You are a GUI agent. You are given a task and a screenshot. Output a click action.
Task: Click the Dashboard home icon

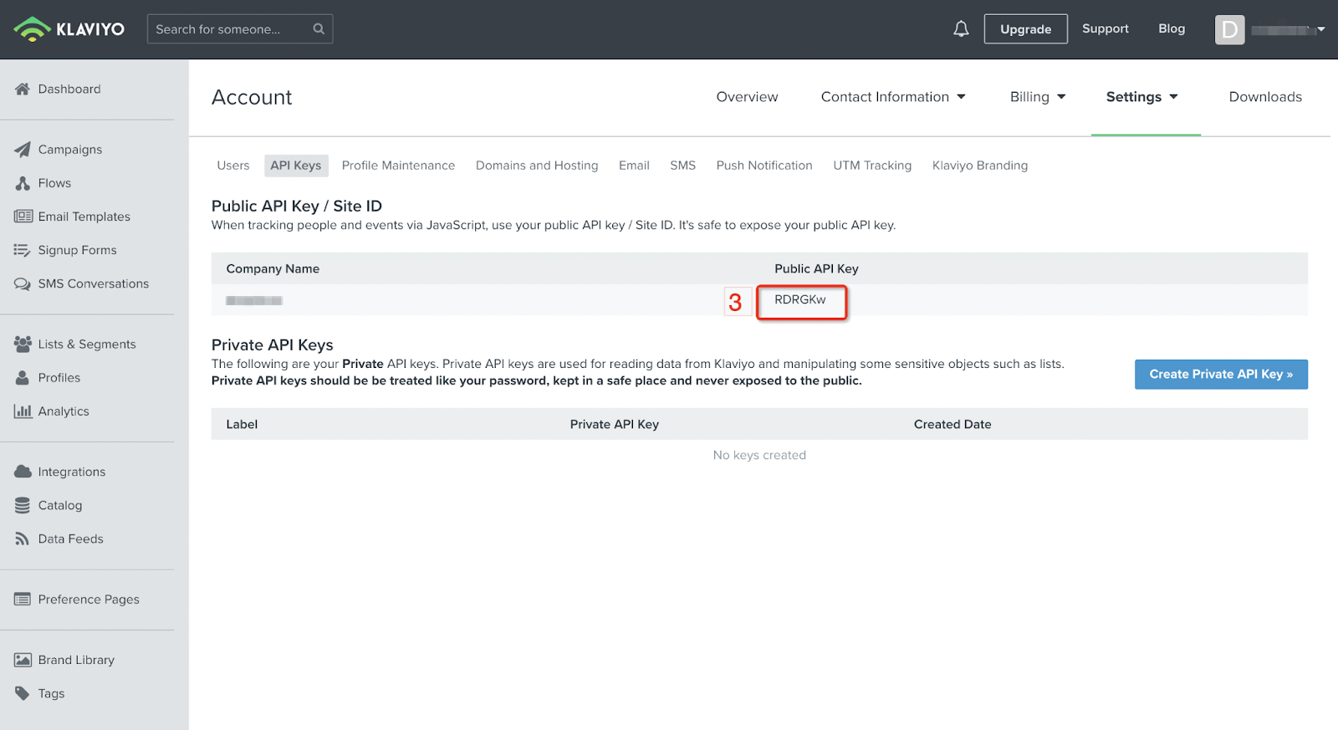click(x=23, y=89)
